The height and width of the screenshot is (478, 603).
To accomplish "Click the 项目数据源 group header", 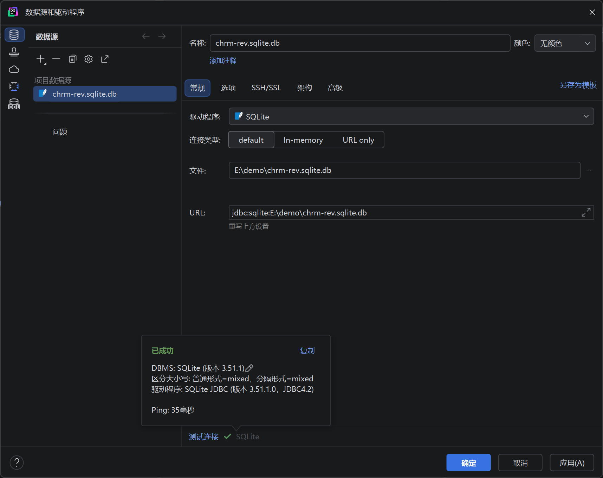I will [x=53, y=80].
